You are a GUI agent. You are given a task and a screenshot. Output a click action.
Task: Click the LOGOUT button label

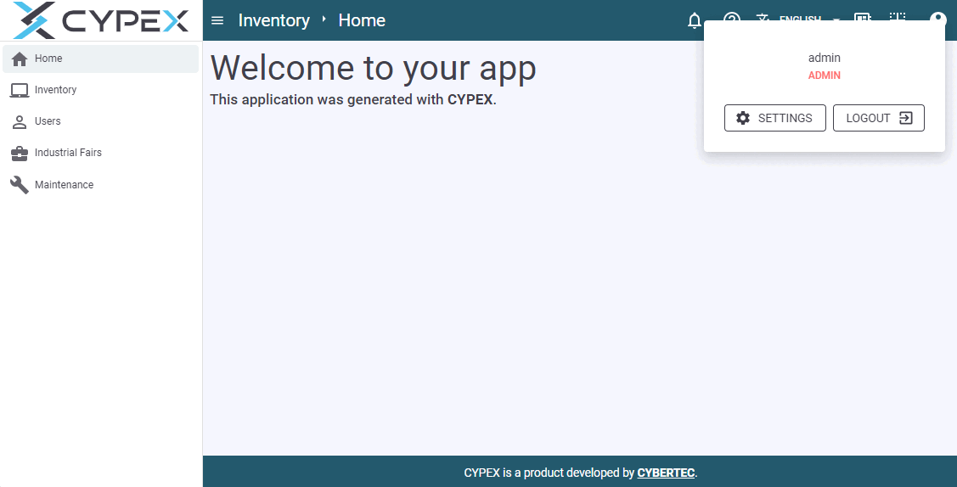pos(868,118)
